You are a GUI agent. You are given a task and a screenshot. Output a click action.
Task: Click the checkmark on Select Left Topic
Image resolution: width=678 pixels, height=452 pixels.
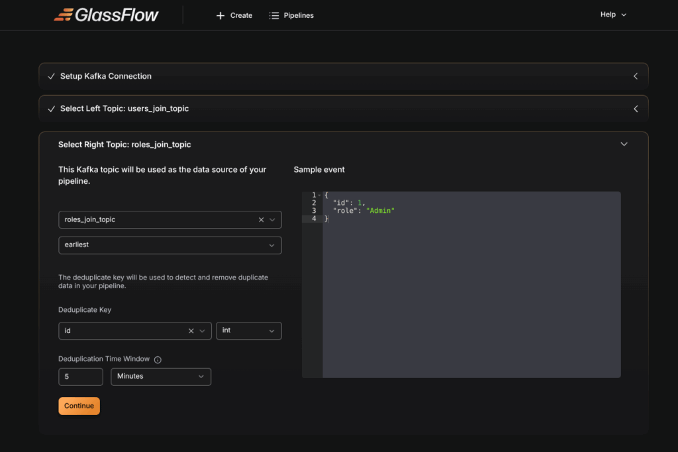pyautogui.click(x=51, y=108)
